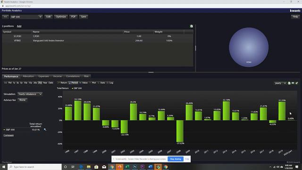Click the Hide link in the sharing bar
Screen dimensions: 302x170
(x=187, y=159)
